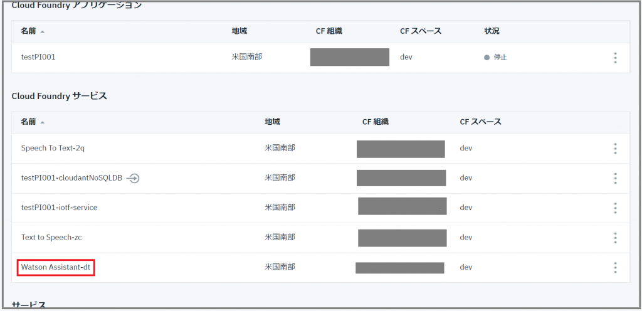
Task: Select the Text to Speech-zc service
Action: point(51,238)
